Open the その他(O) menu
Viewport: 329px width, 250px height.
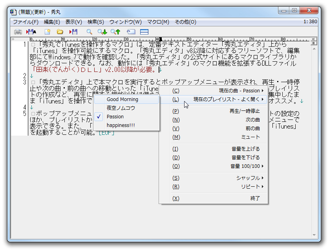(185, 22)
